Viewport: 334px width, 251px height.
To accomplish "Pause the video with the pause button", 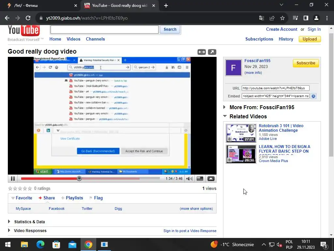I will click(13, 179).
